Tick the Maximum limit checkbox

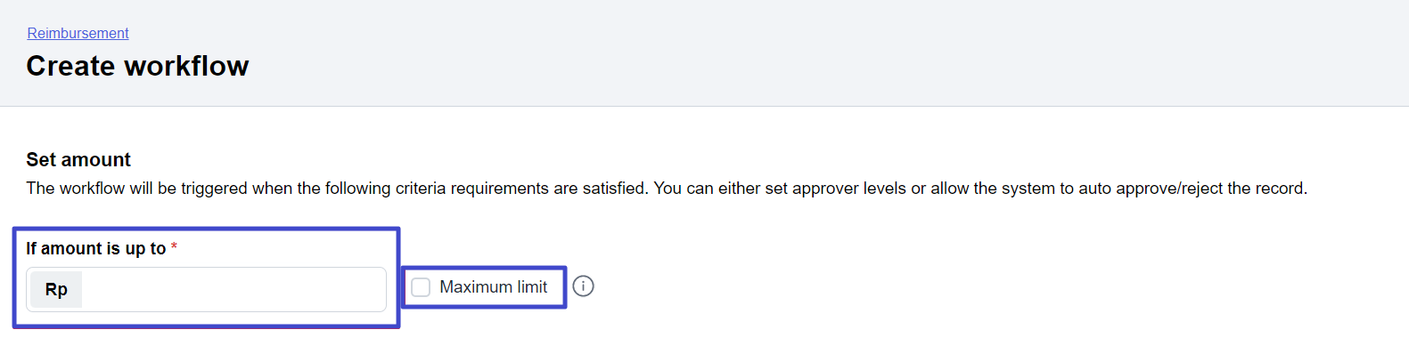[421, 287]
